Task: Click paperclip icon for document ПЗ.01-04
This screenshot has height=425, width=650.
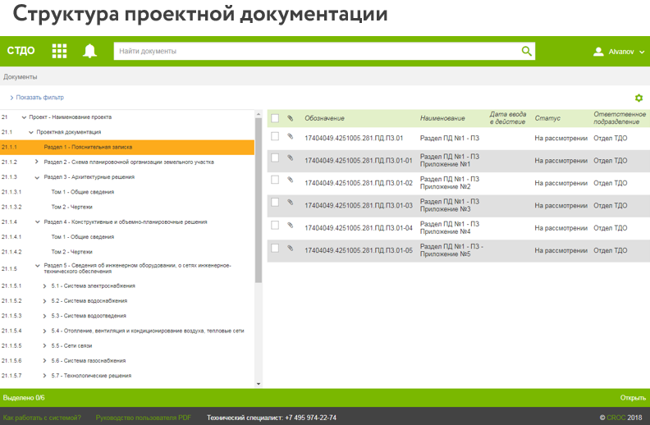Action: (x=291, y=225)
